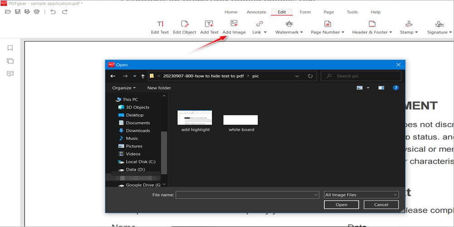The image size is (454, 227).
Task: Switch to the Help tab
Action: tap(376, 12)
